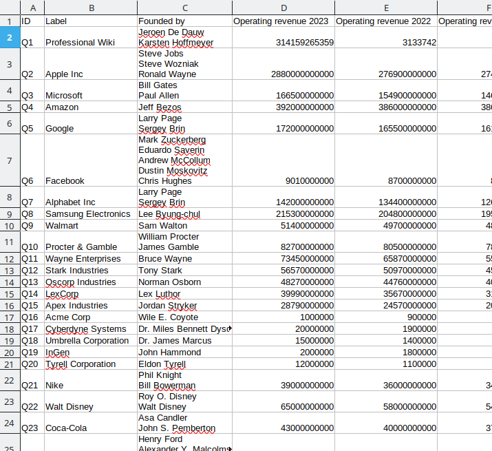
Task: Select the 'Coca-Cola' label cell
Action: 91,423
